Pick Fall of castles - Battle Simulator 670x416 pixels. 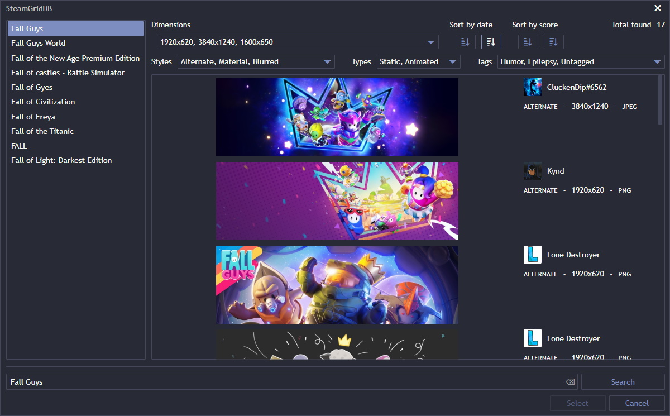point(76,73)
